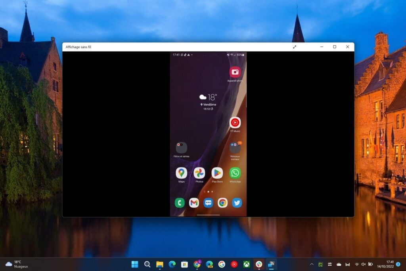
Task: Click the Wireless Display taskbar icon
Action: click(x=271, y=264)
